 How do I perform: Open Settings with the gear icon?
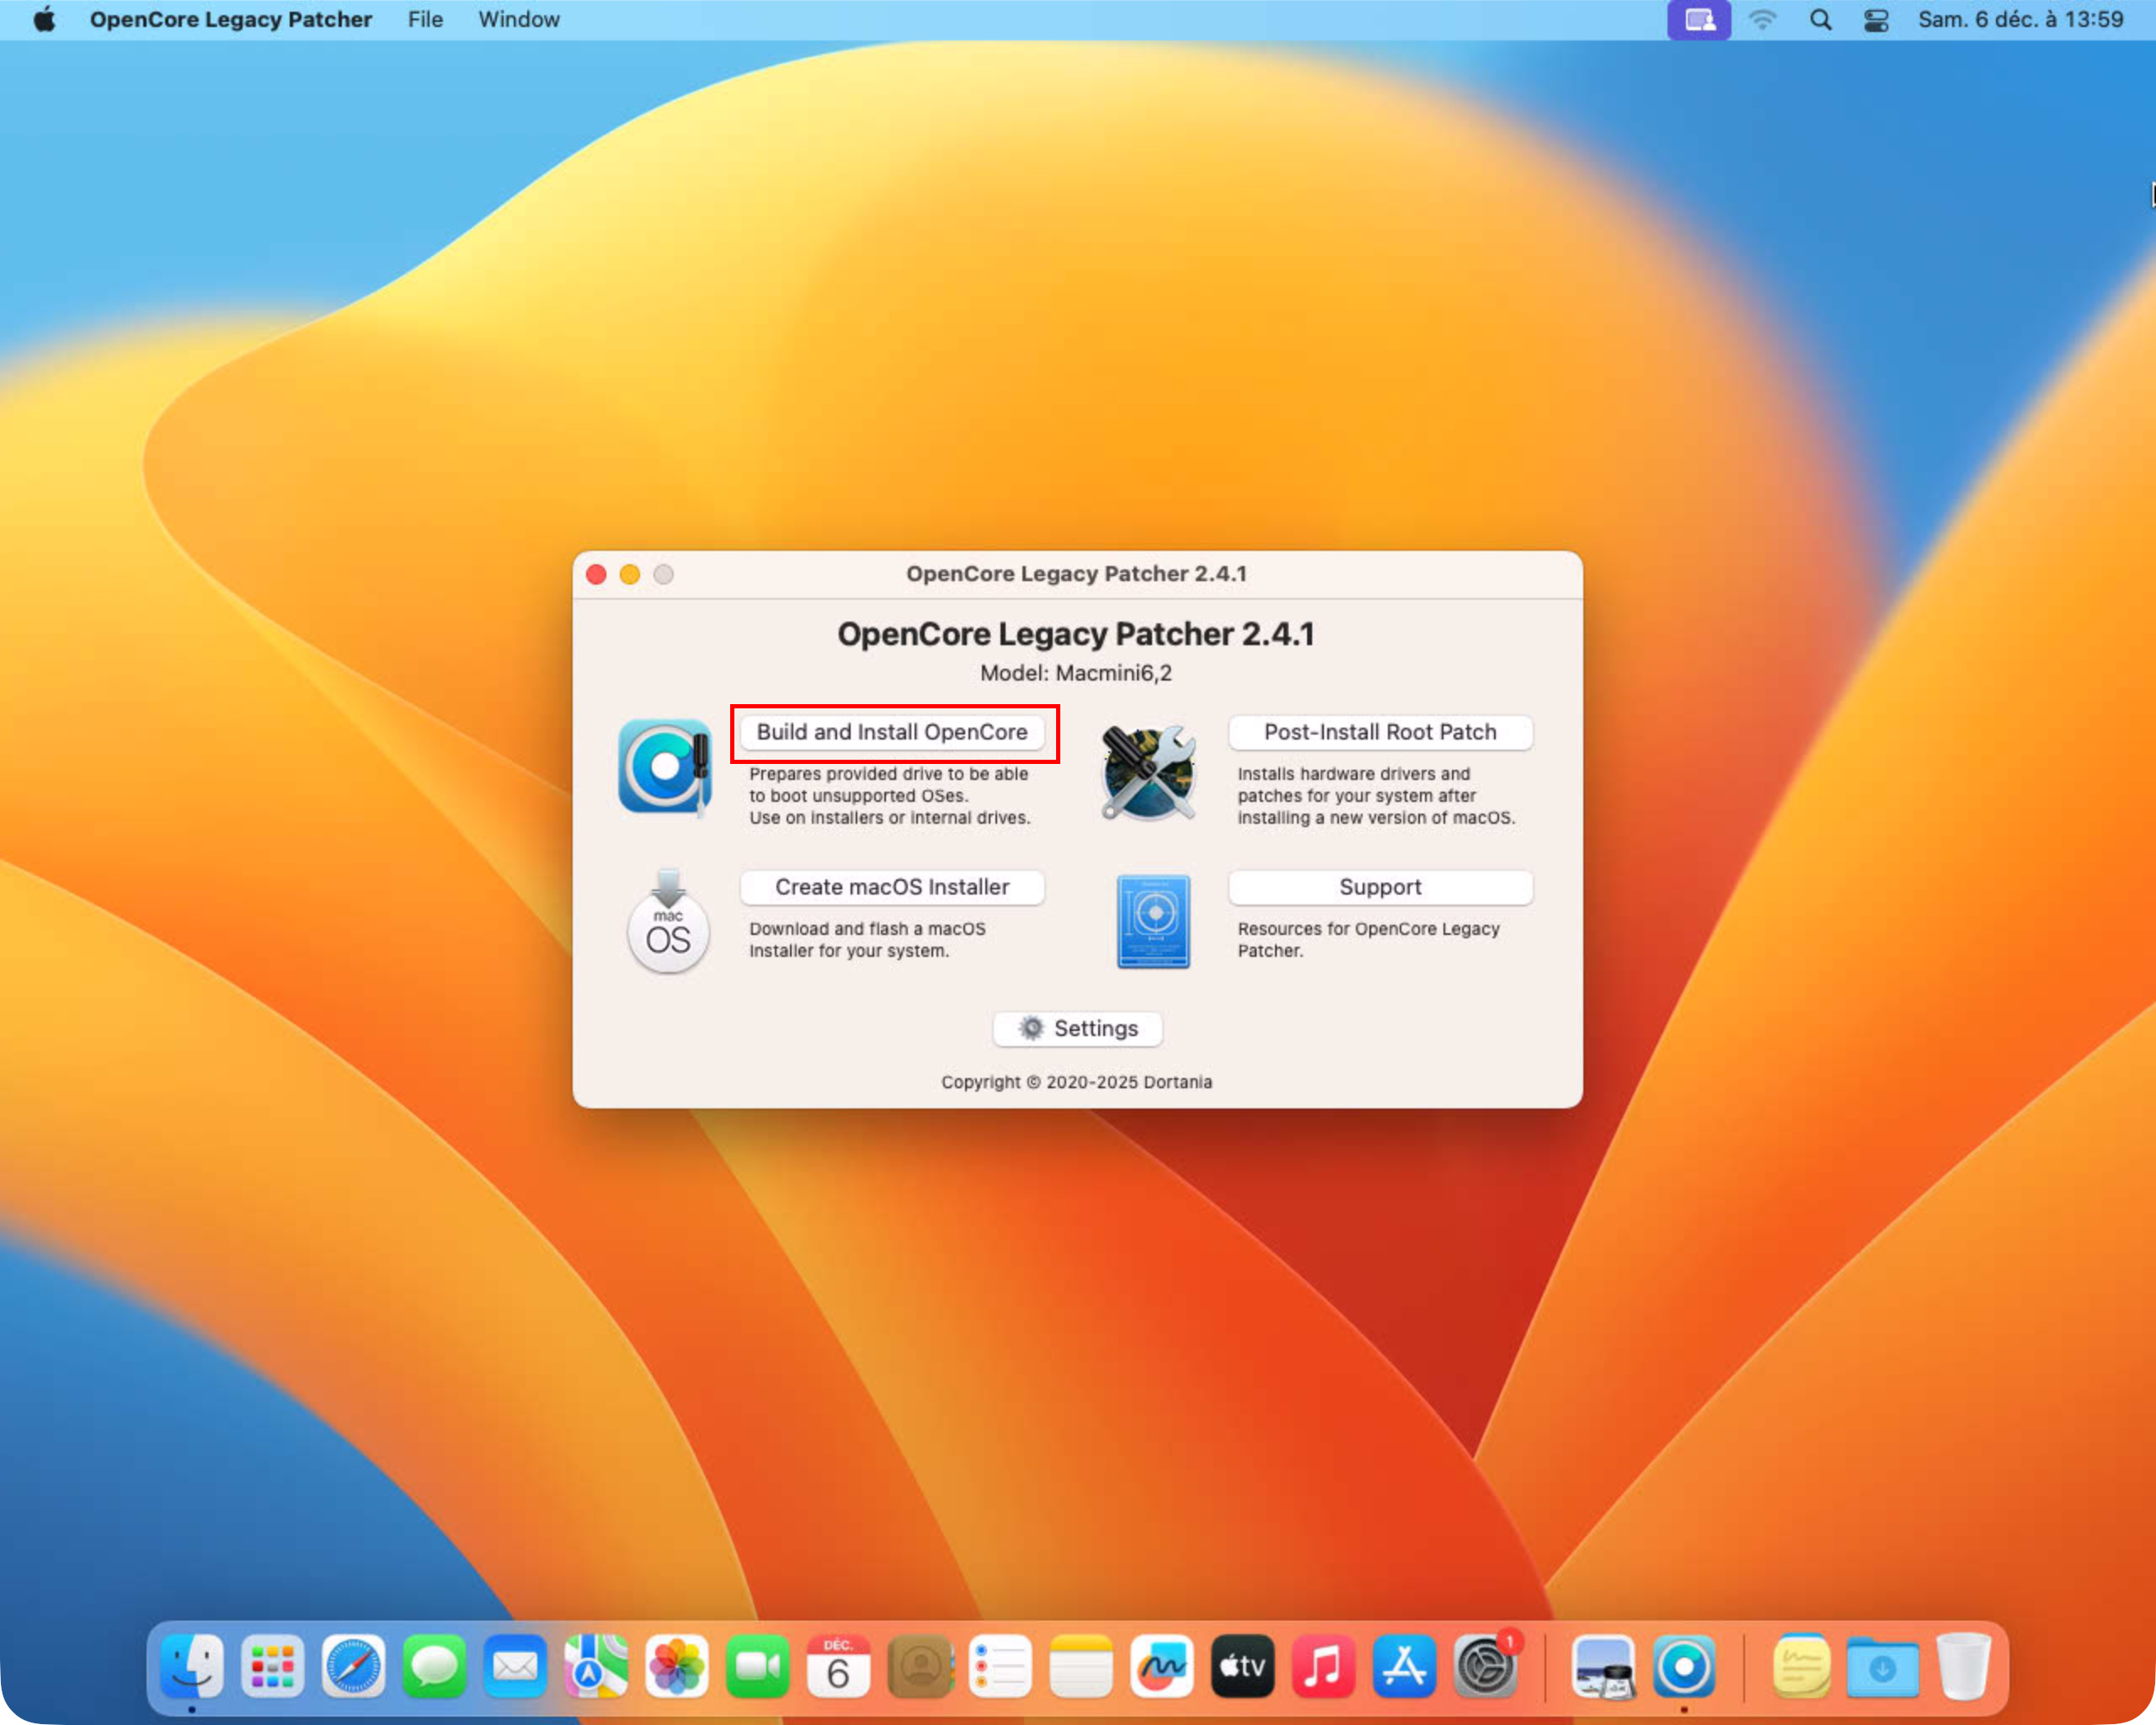click(x=1077, y=1028)
